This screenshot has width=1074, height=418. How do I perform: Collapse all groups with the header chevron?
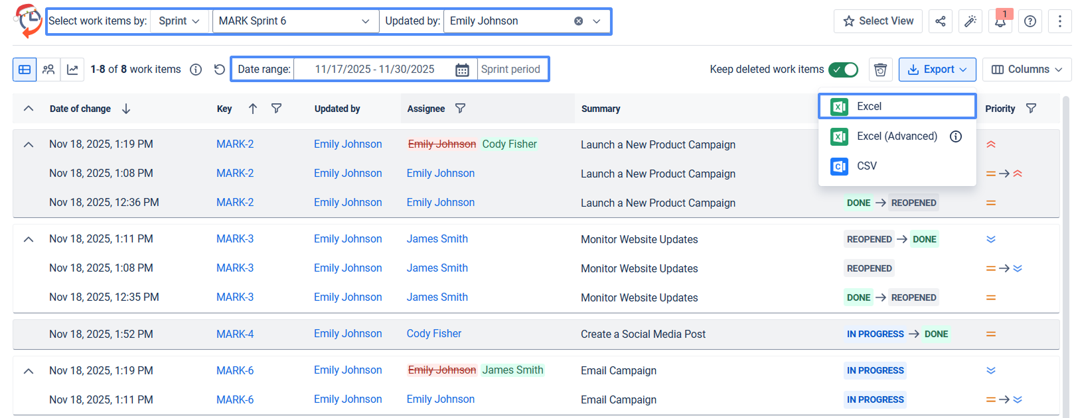pyautogui.click(x=29, y=109)
